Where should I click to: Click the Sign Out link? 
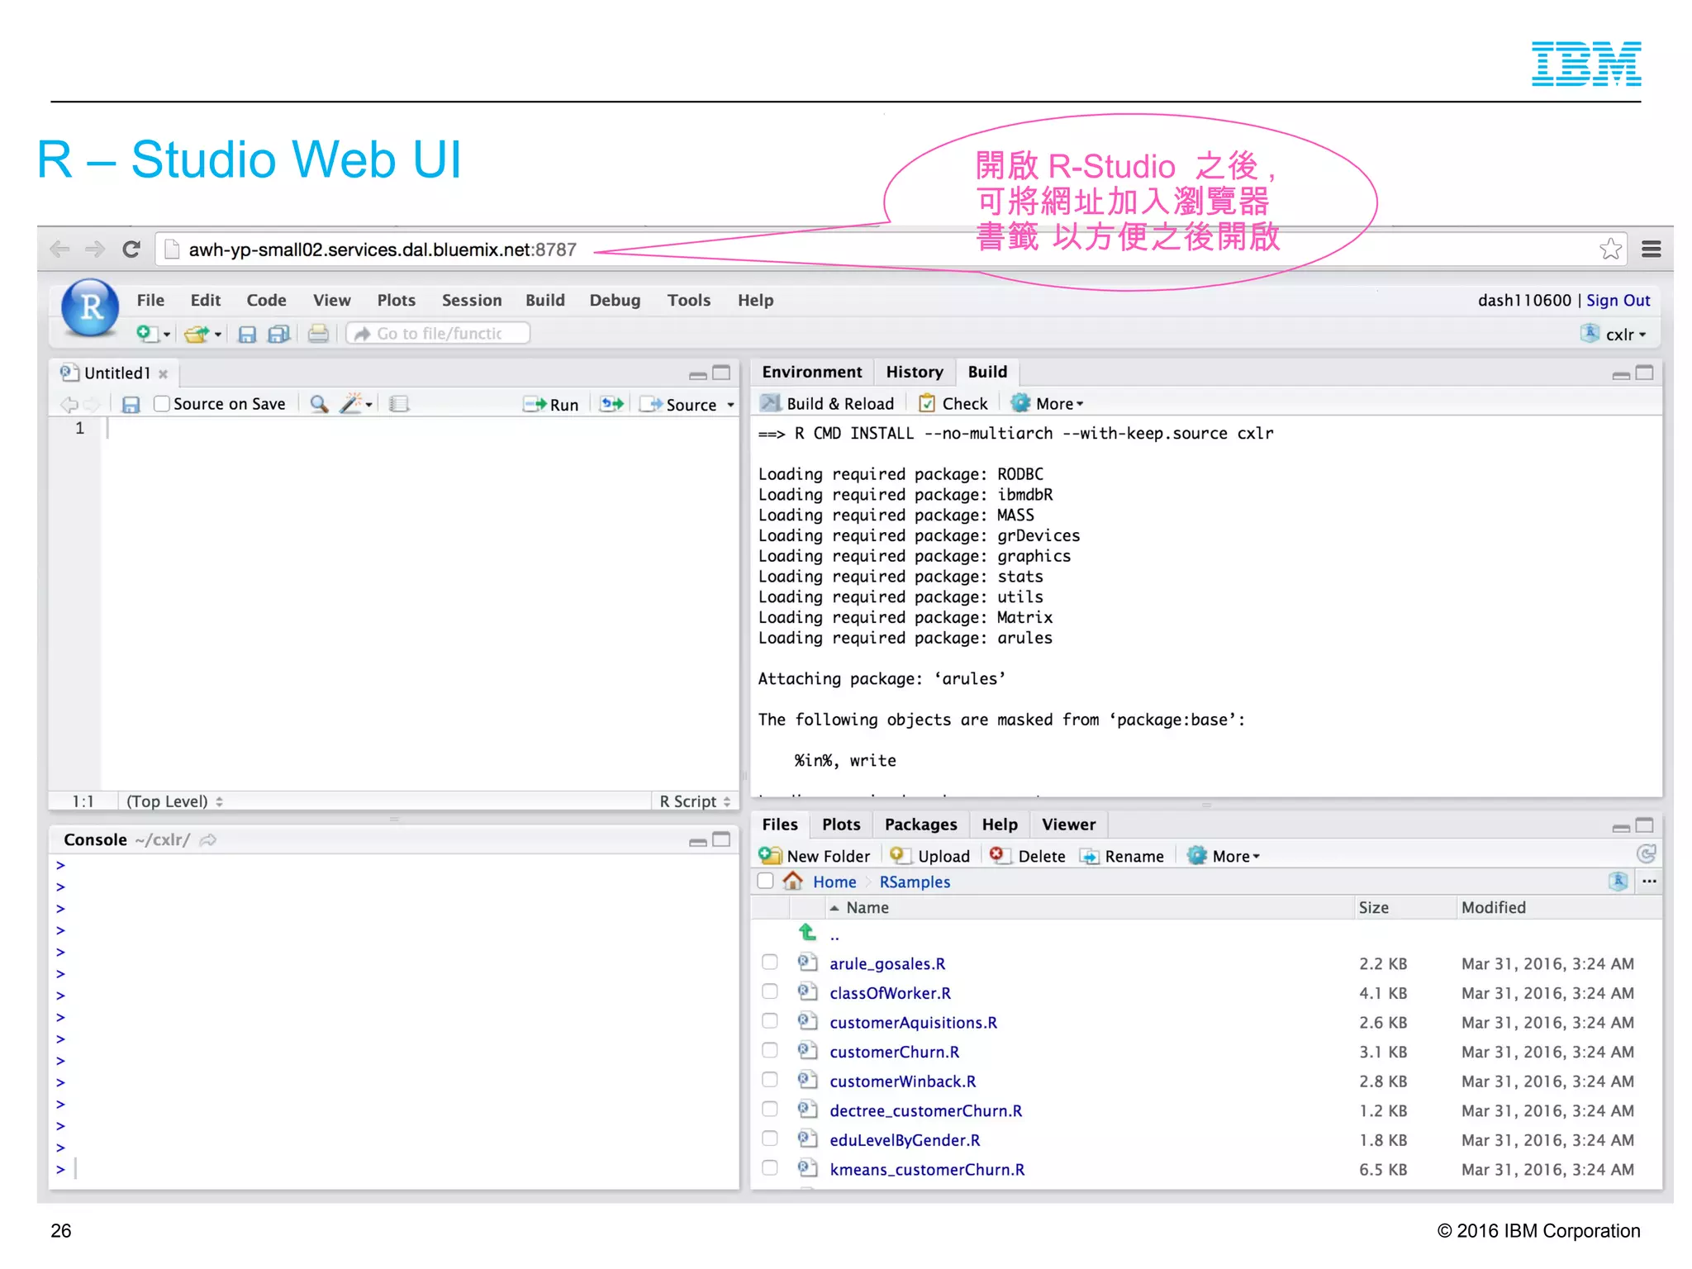1618,300
